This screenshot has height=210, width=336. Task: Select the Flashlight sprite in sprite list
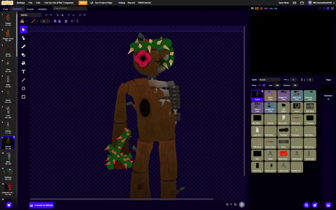pos(283,131)
